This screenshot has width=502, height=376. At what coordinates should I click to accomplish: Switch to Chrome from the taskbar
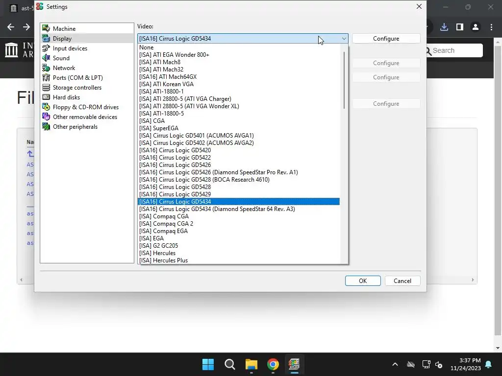pos(273,364)
